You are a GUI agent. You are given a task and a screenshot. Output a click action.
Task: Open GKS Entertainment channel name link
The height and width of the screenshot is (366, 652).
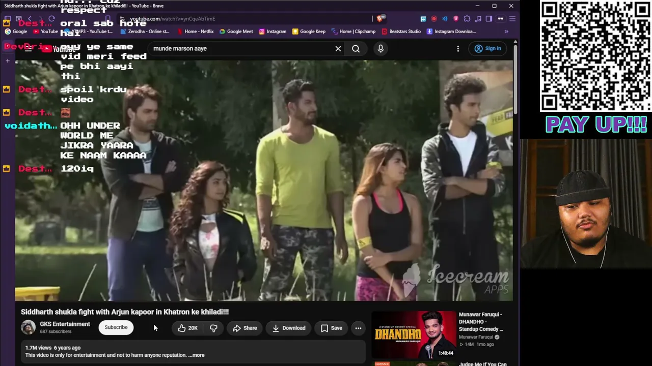(x=65, y=324)
